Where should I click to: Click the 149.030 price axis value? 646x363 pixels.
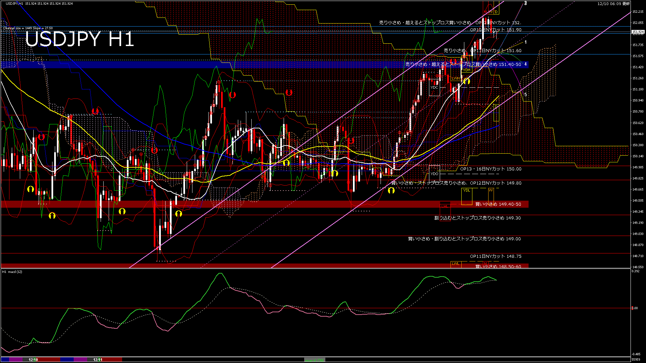click(638, 234)
